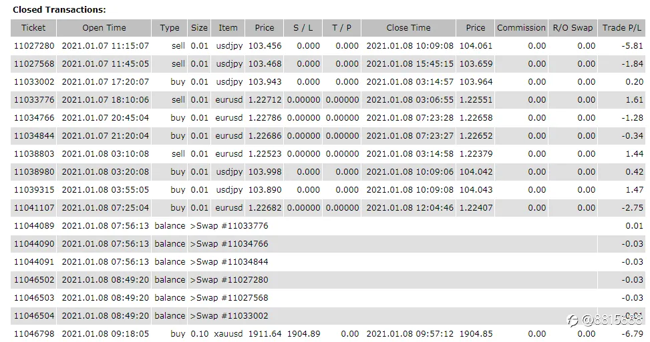Click the watermark logo icon near 8815688

[x=573, y=321]
